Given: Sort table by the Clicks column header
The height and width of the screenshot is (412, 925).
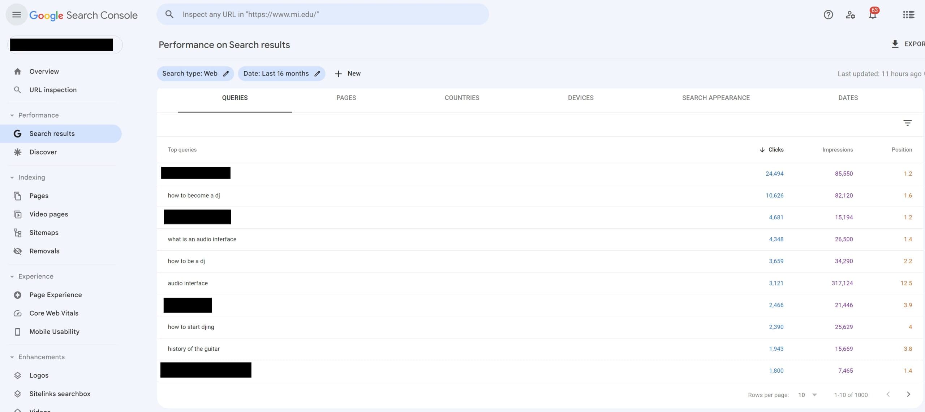Looking at the screenshot, I should (775, 150).
